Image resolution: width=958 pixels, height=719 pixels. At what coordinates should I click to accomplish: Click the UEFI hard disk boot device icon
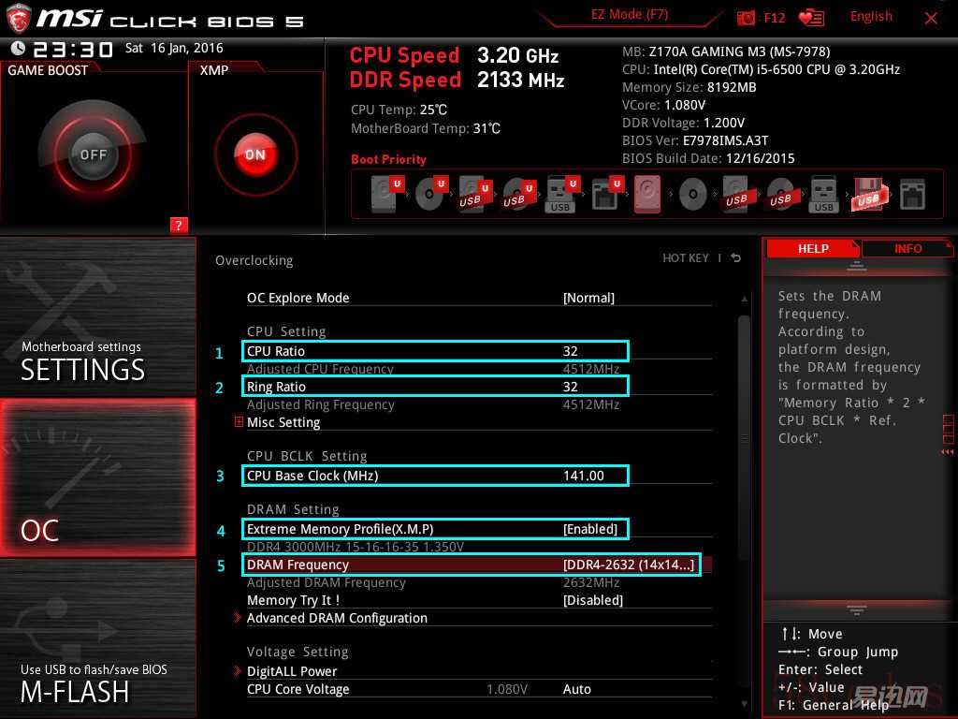point(387,194)
